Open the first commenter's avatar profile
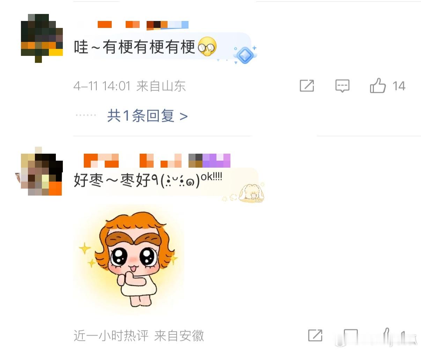421x351 pixels. tap(42, 38)
